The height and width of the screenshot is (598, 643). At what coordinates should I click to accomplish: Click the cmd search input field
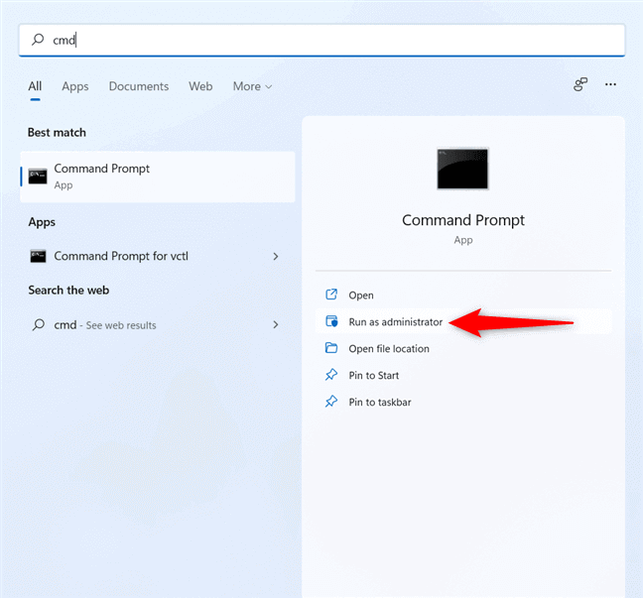click(x=327, y=41)
